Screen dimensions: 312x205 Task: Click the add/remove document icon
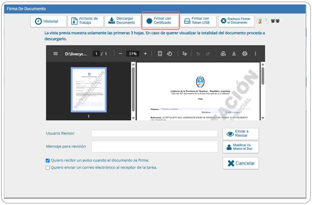coord(259,21)
